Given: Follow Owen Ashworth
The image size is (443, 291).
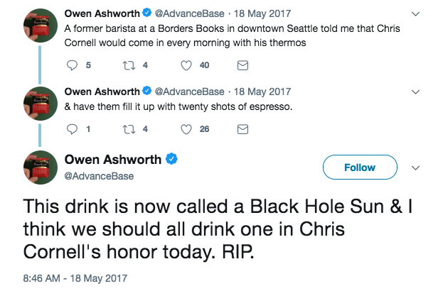Looking at the screenshot, I should click(359, 168).
